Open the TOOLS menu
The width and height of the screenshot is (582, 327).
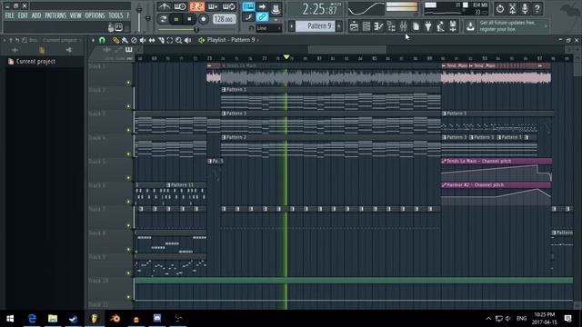115,15
